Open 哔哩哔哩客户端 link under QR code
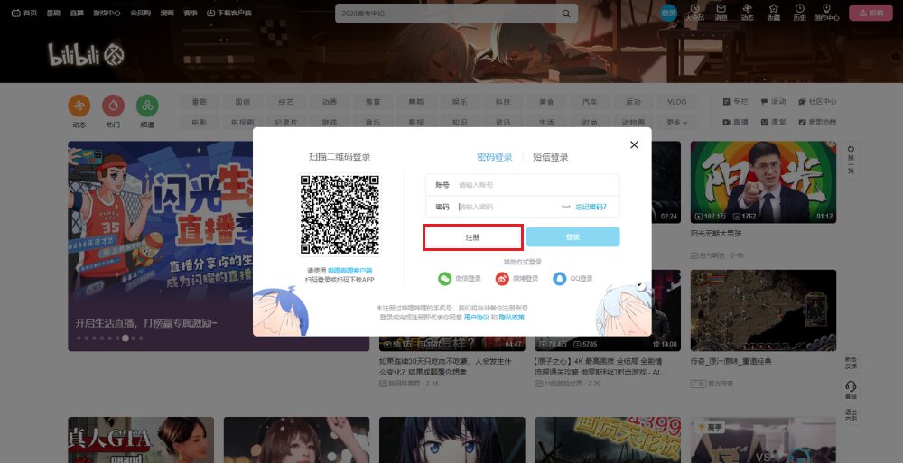 (x=350, y=271)
